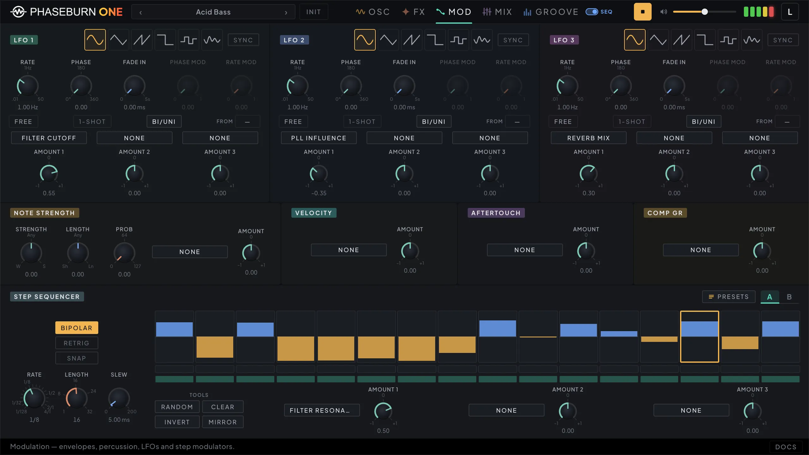Toggle SYNC for LFO 1
The image size is (809, 455).
pyautogui.click(x=243, y=40)
